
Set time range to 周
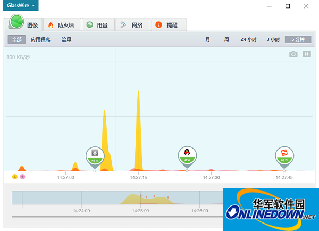pyautogui.click(x=226, y=39)
